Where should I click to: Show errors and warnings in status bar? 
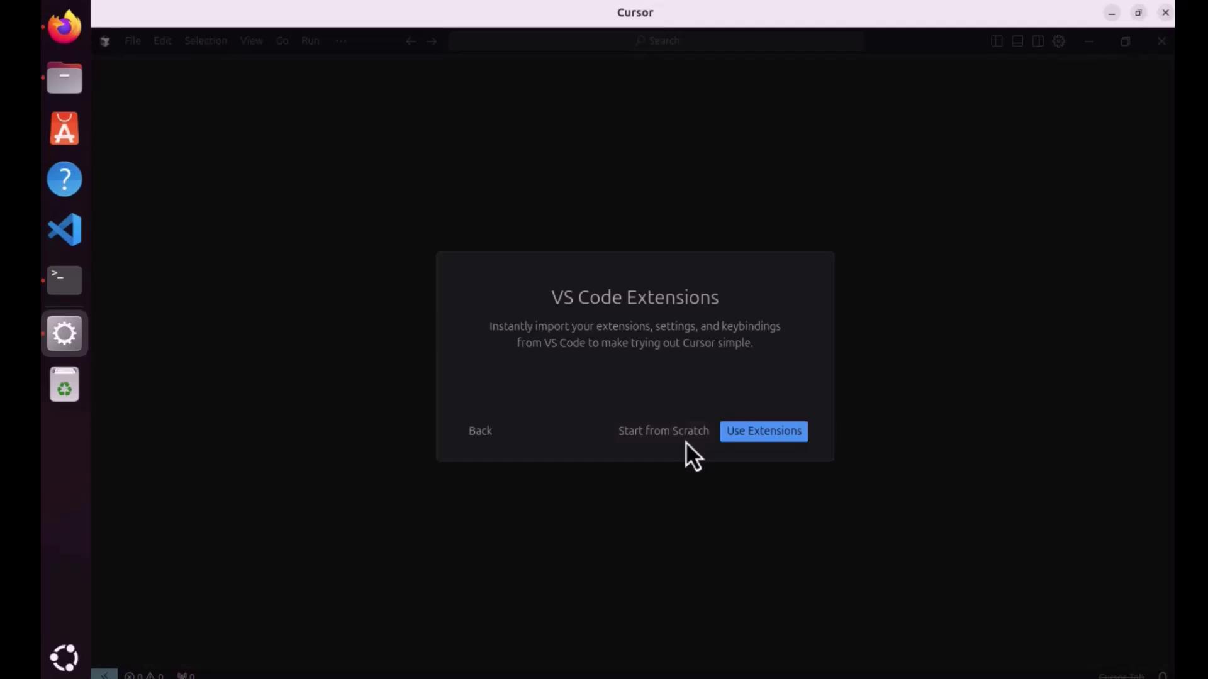[144, 676]
